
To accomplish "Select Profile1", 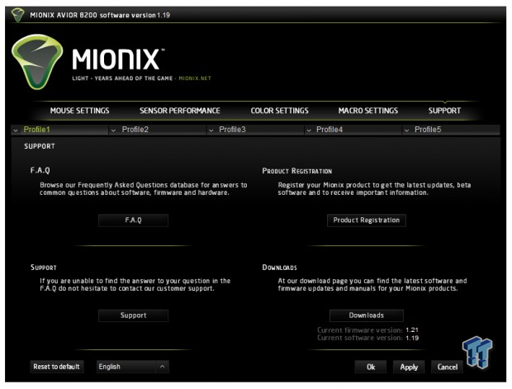I will click(x=36, y=130).
